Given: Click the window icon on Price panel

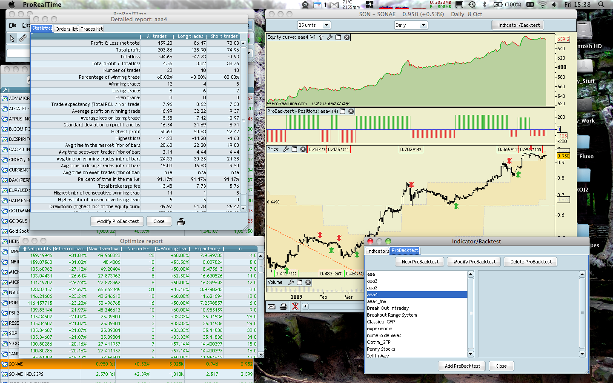Looking at the screenshot, I should pyautogui.click(x=294, y=149).
